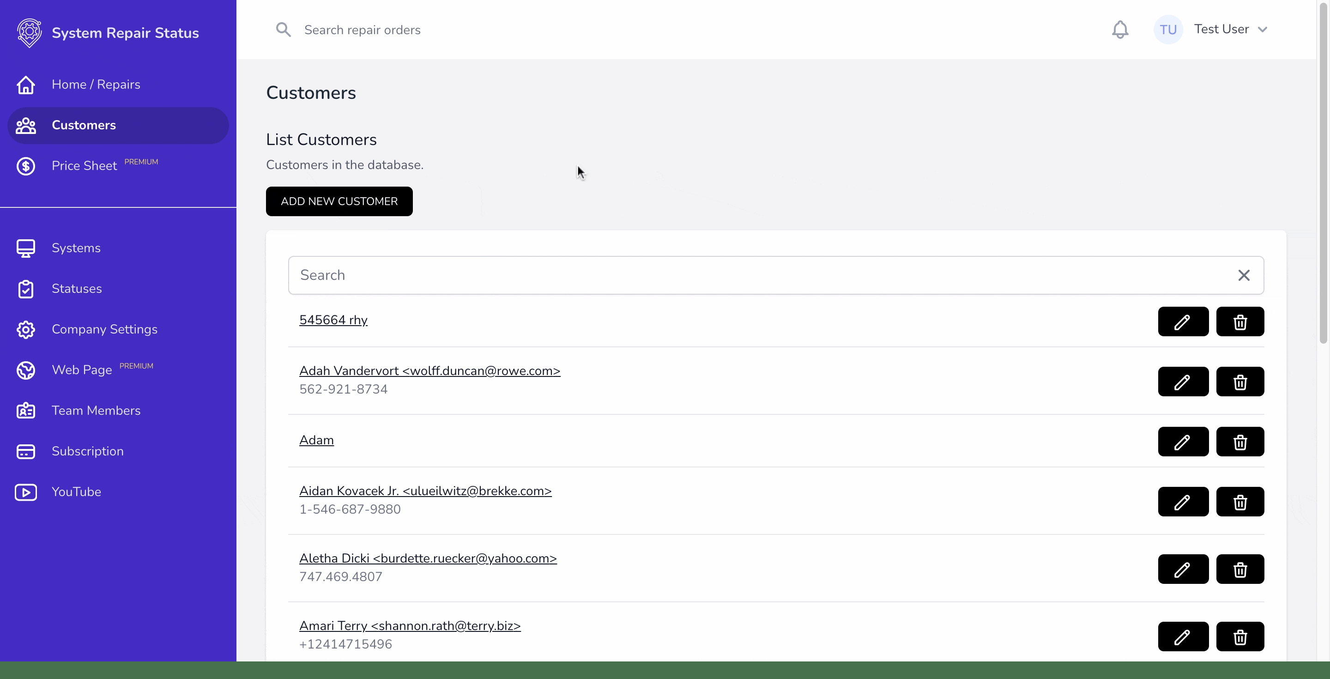Open the Aletha Dicki customer link
The width and height of the screenshot is (1330, 679).
(428, 559)
